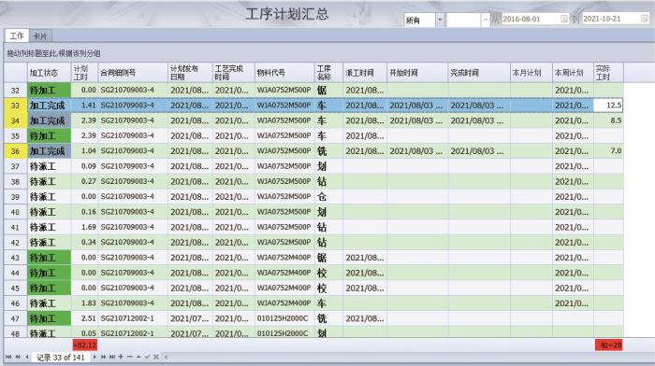Image resolution: width=655 pixels, height=366 pixels.
Task: Click actual hours cell 12.5
Action: [x=608, y=106]
